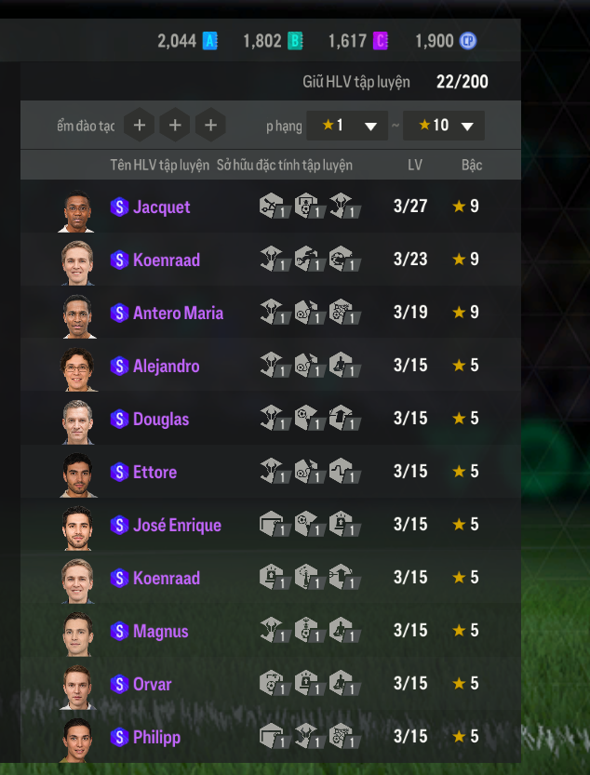The image size is (590, 775).
Task: Click Philipp's middle training trait icon
Action: coord(310,736)
